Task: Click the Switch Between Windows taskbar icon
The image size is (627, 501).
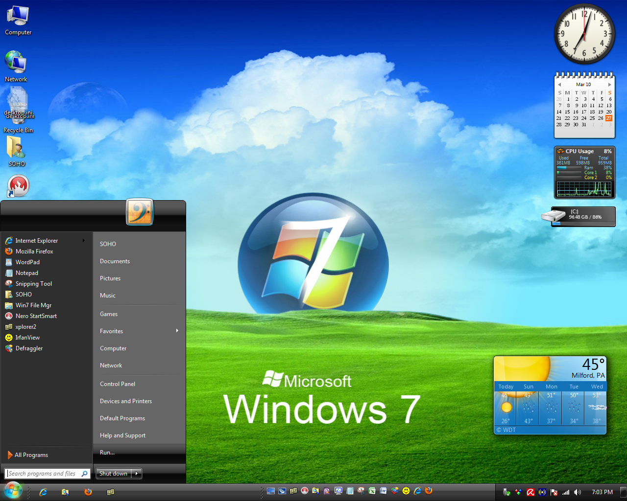Action: point(282,491)
